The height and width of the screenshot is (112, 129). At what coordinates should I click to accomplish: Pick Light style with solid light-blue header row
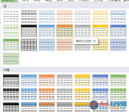(x=47, y=31)
